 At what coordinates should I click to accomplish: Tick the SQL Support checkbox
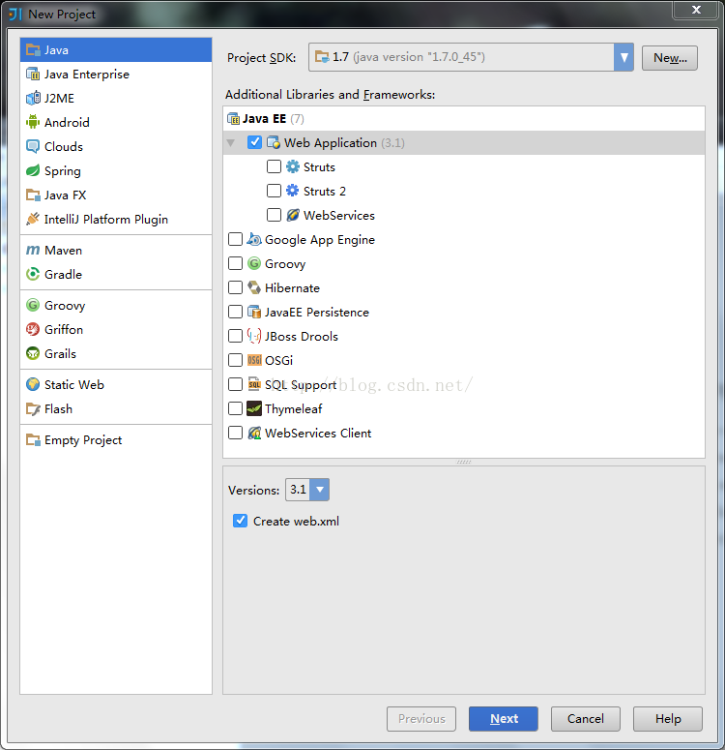point(235,384)
